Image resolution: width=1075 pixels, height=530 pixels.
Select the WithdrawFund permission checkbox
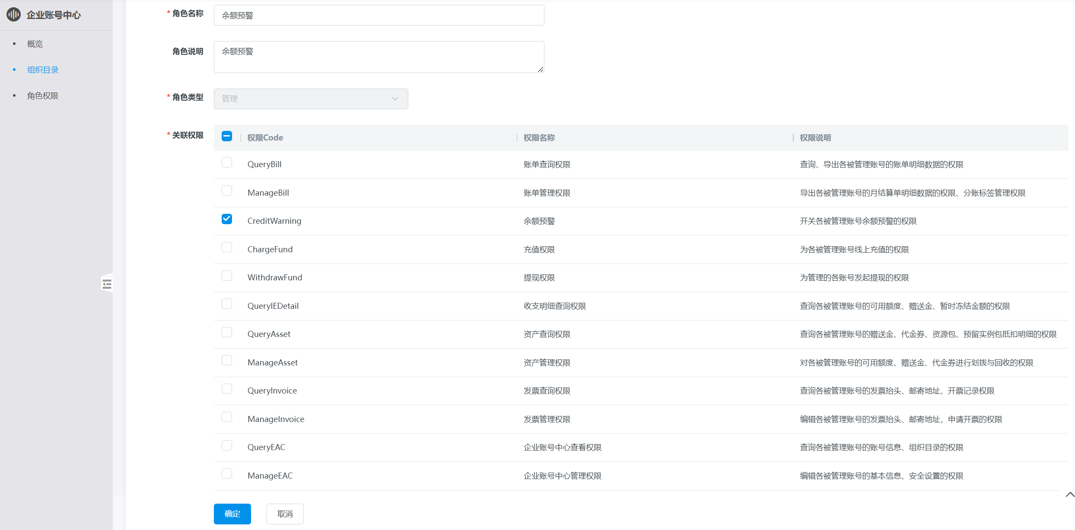[x=227, y=276]
